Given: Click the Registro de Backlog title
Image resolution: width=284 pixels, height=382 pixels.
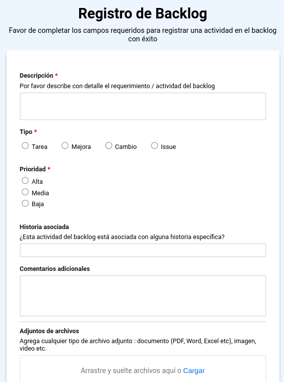Looking at the screenshot, I should pyautogui.click(x=143, y=13).
